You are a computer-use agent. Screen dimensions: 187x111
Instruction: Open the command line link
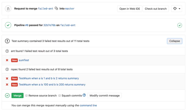[88, 105]
